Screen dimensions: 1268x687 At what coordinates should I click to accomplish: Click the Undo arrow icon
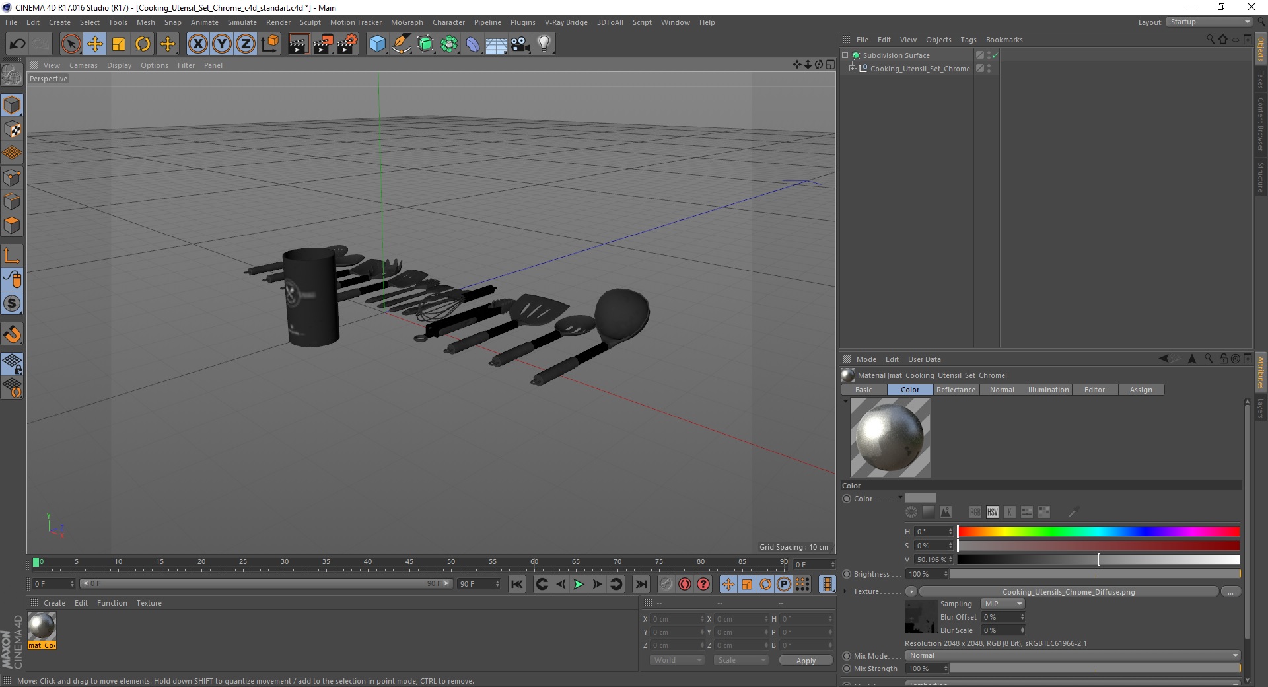tap(18, 44)
